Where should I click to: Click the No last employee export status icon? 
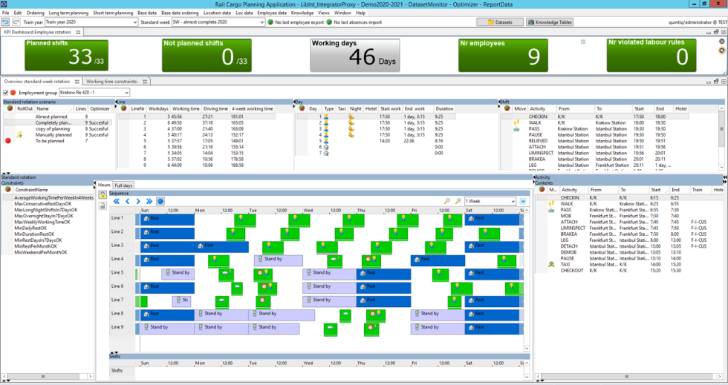(270, 22)
